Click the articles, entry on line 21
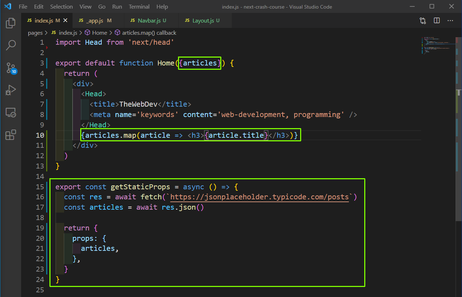This screenshot has height=297, width=462. (x=100, y=248)
